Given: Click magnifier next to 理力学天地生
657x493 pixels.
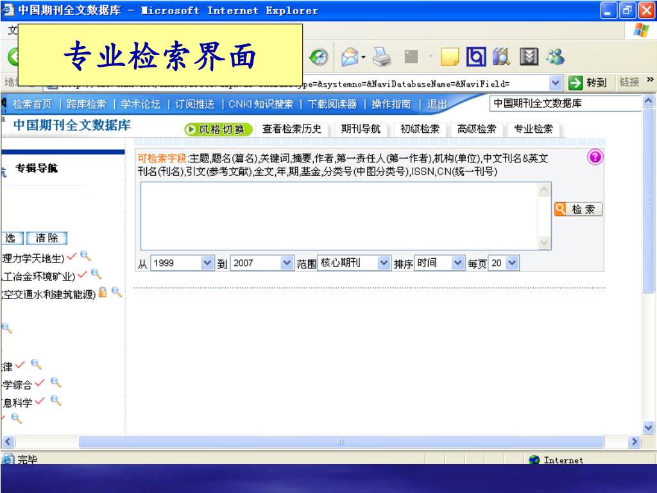Looking at the screenshot, I should click(85, 255).
